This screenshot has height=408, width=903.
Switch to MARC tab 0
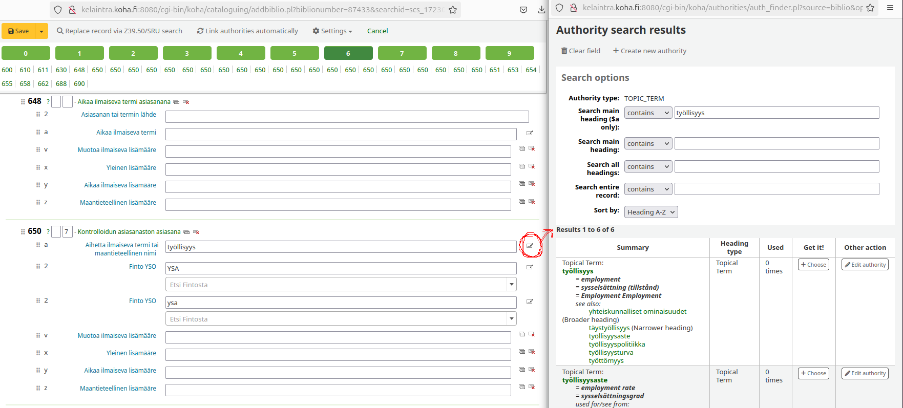click(x=26, y=53)
